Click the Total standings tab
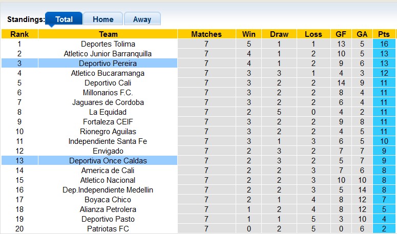Image resolution: width=397 pixels, height=234 pixels. (64, 19)
